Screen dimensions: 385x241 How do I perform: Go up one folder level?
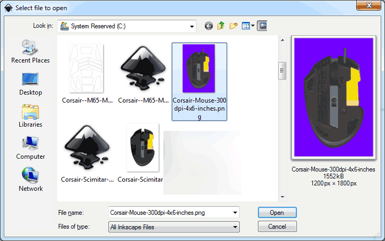221,26
